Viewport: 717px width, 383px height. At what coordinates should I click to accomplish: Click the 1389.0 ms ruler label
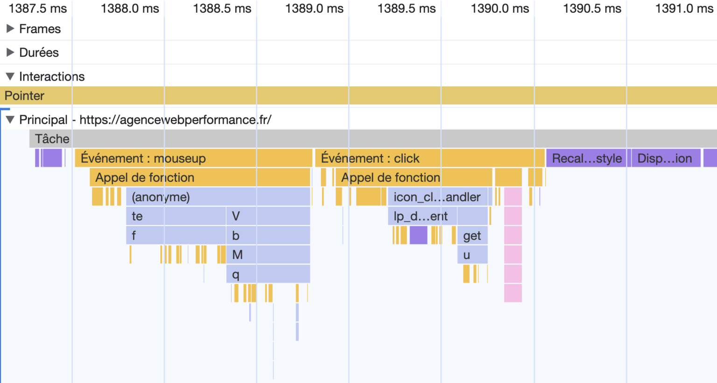tap(314, 8)
